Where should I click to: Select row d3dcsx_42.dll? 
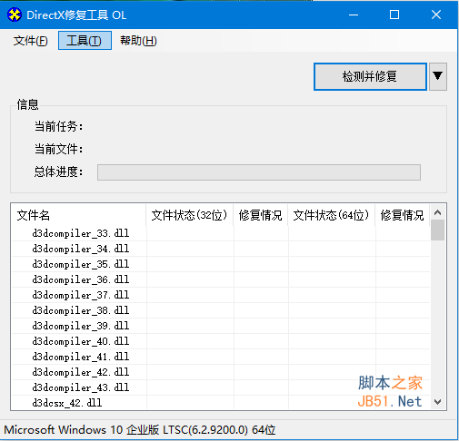point(221,403)
